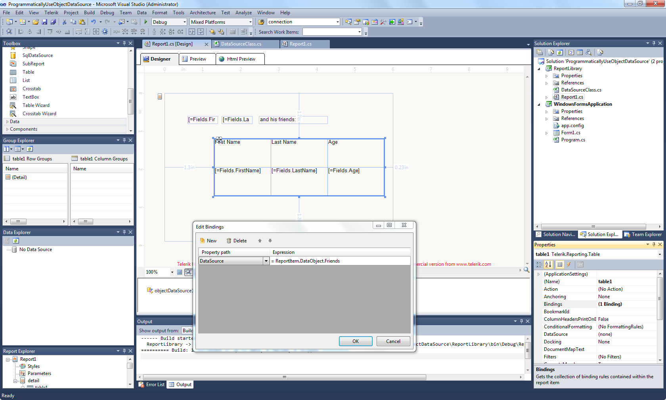Switch to the Error List tab

(152, 385)
